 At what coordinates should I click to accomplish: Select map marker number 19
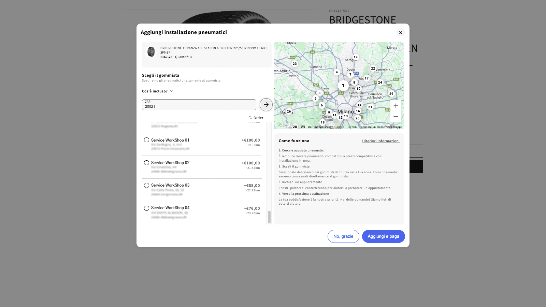click(356, 57)
